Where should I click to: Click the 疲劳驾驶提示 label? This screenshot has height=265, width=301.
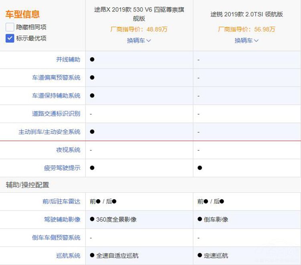[x=62, y=168]
